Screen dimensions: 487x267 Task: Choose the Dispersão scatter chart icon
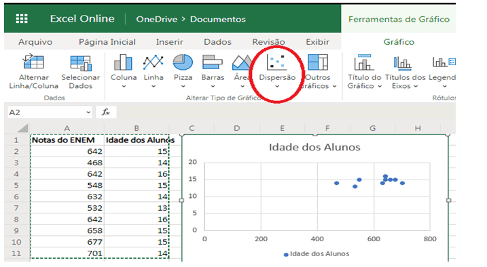pos(276,62)
